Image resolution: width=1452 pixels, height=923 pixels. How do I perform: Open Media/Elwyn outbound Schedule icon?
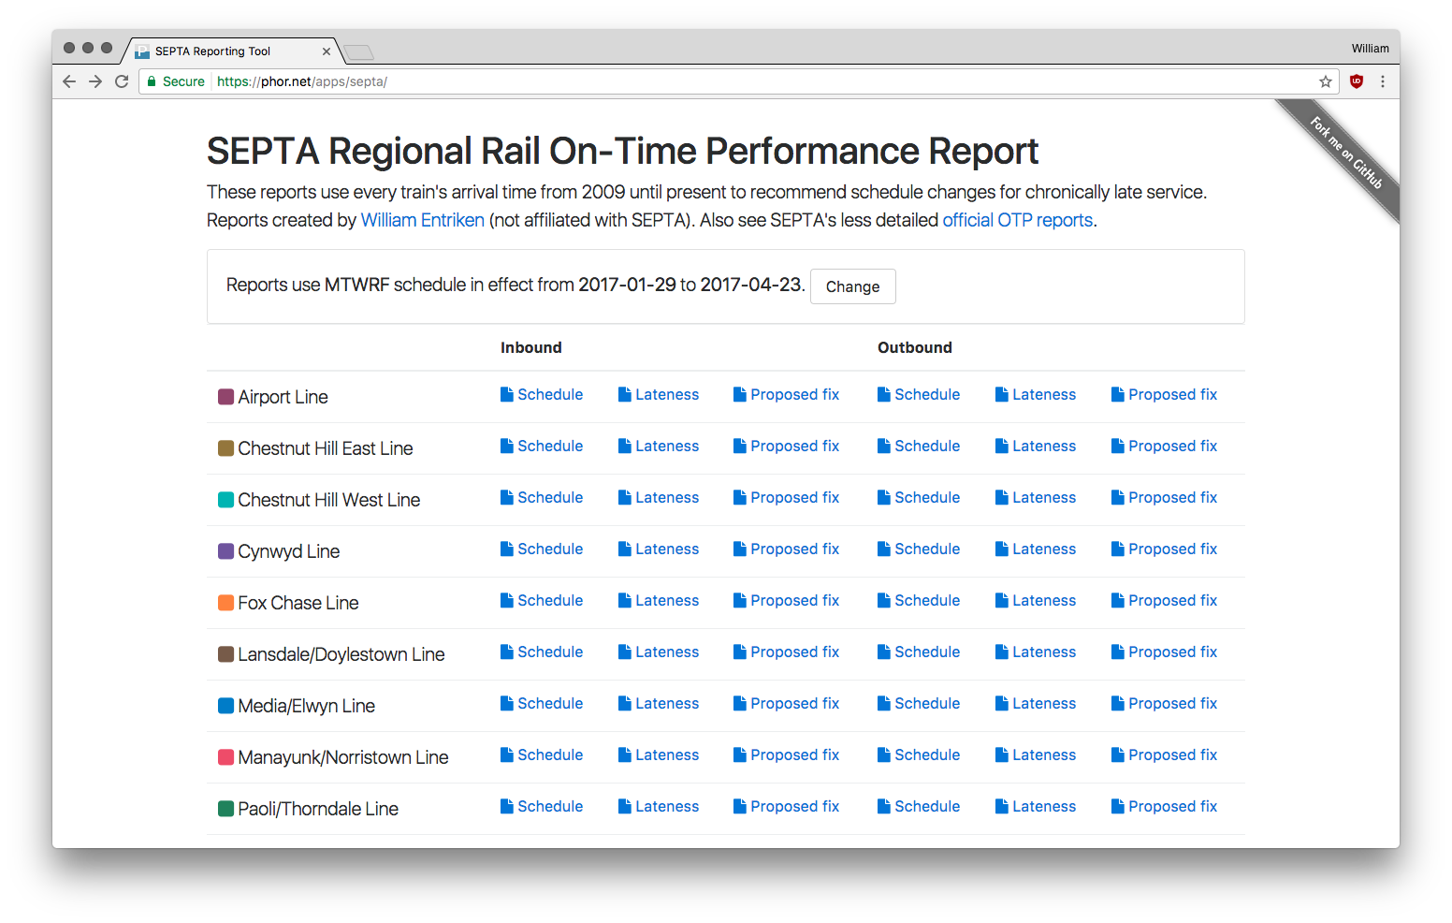coord(884,704)
